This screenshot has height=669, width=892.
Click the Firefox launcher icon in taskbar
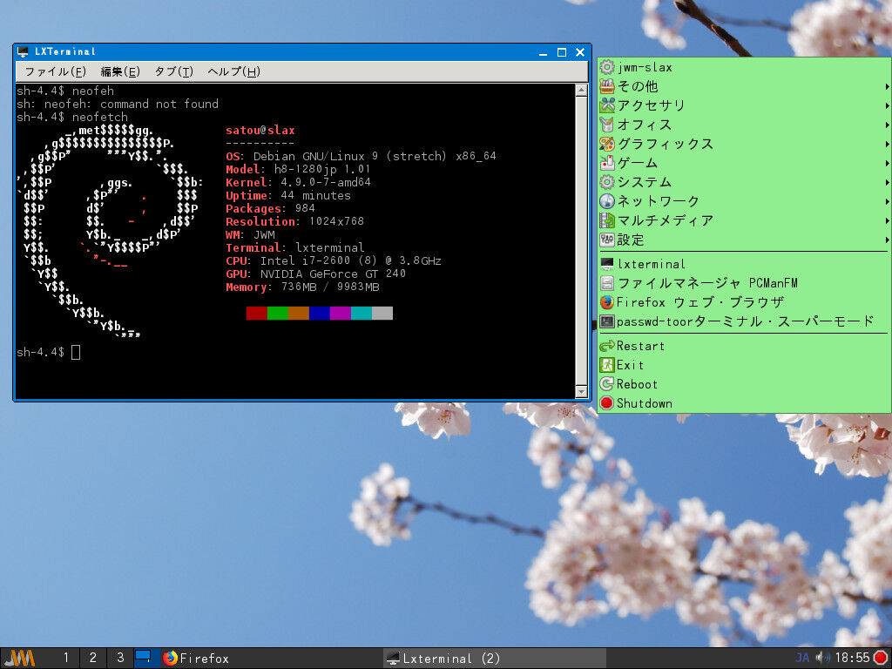(170, 659)
